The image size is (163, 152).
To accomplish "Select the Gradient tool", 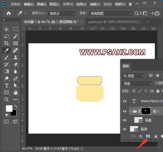I will (x=6, y=71).
